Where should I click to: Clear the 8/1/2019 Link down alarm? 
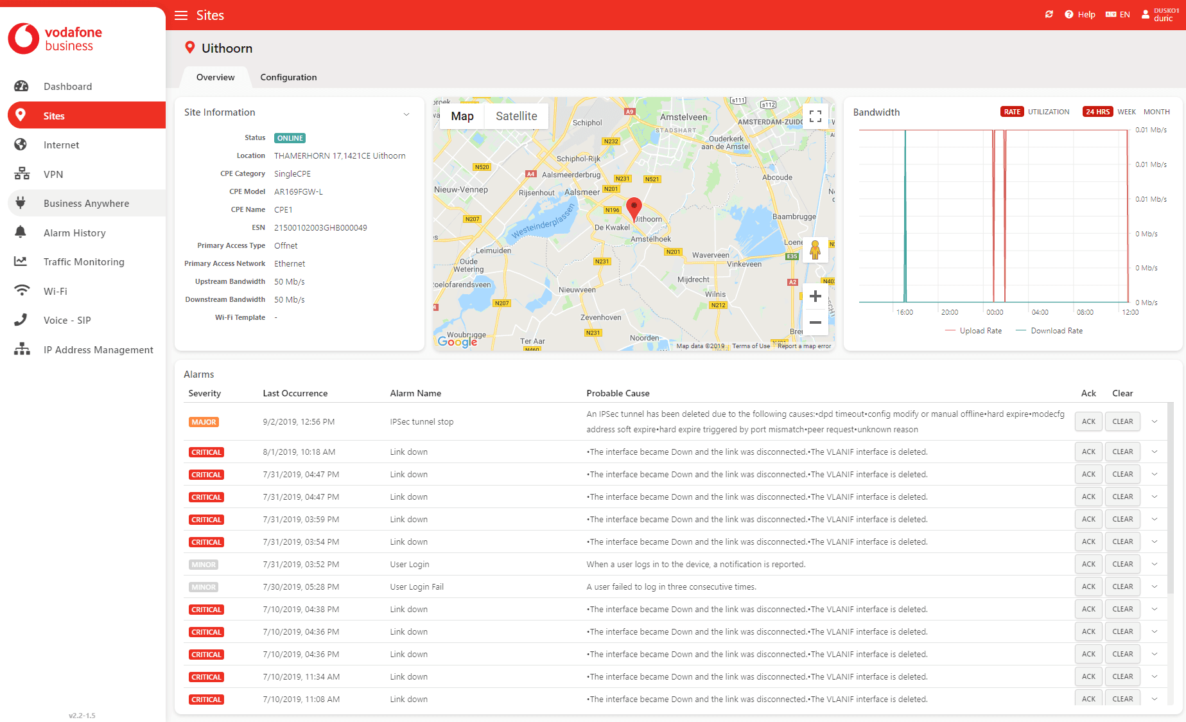1122,451
